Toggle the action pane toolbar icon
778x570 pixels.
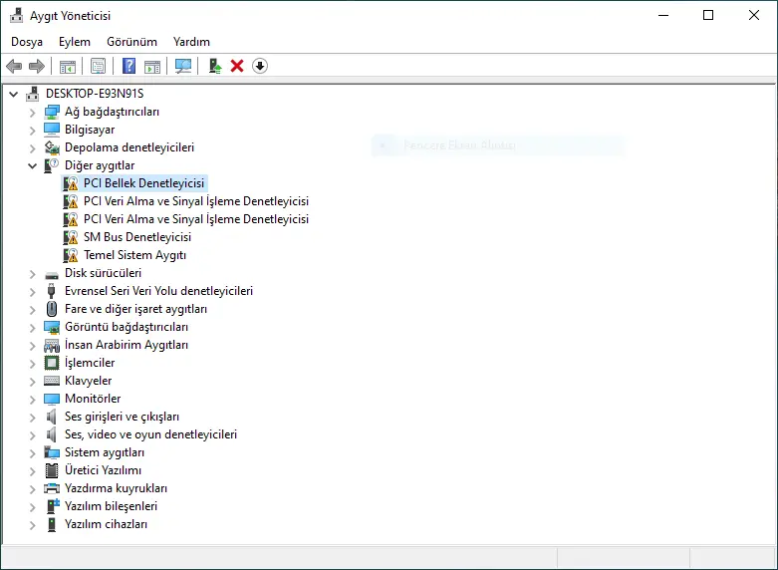pyautogui.click(x=151, y=66)
